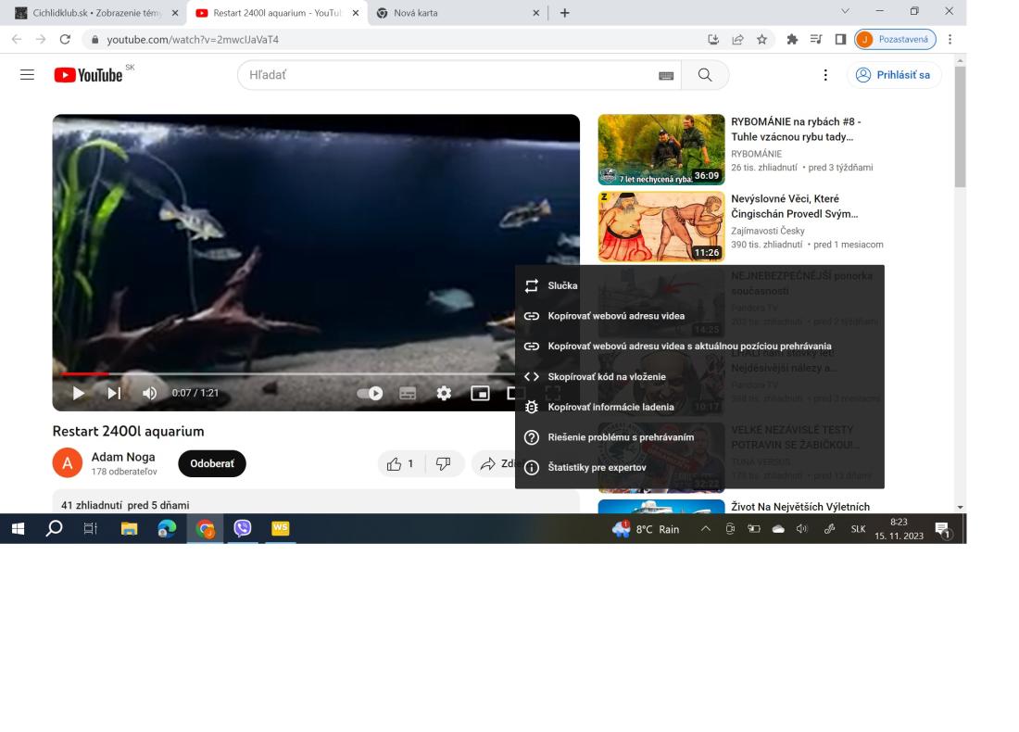Open video player settings gear
This screenshot has height=732, width=1019.
444,393
